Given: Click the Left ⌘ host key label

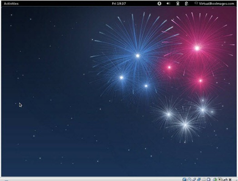Looking at the screenshot, I should (227, 180).
